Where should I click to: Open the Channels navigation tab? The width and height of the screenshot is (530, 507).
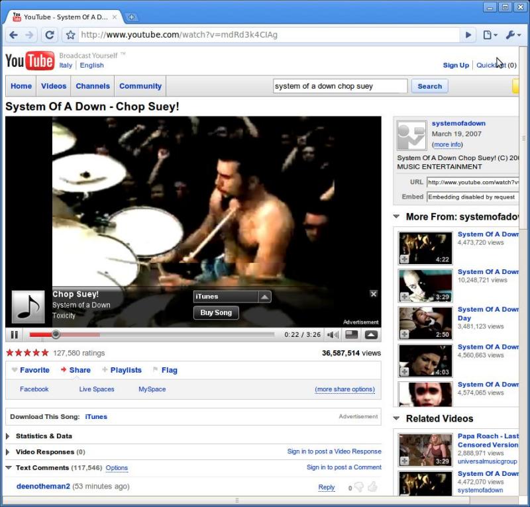tap(93, 86)
